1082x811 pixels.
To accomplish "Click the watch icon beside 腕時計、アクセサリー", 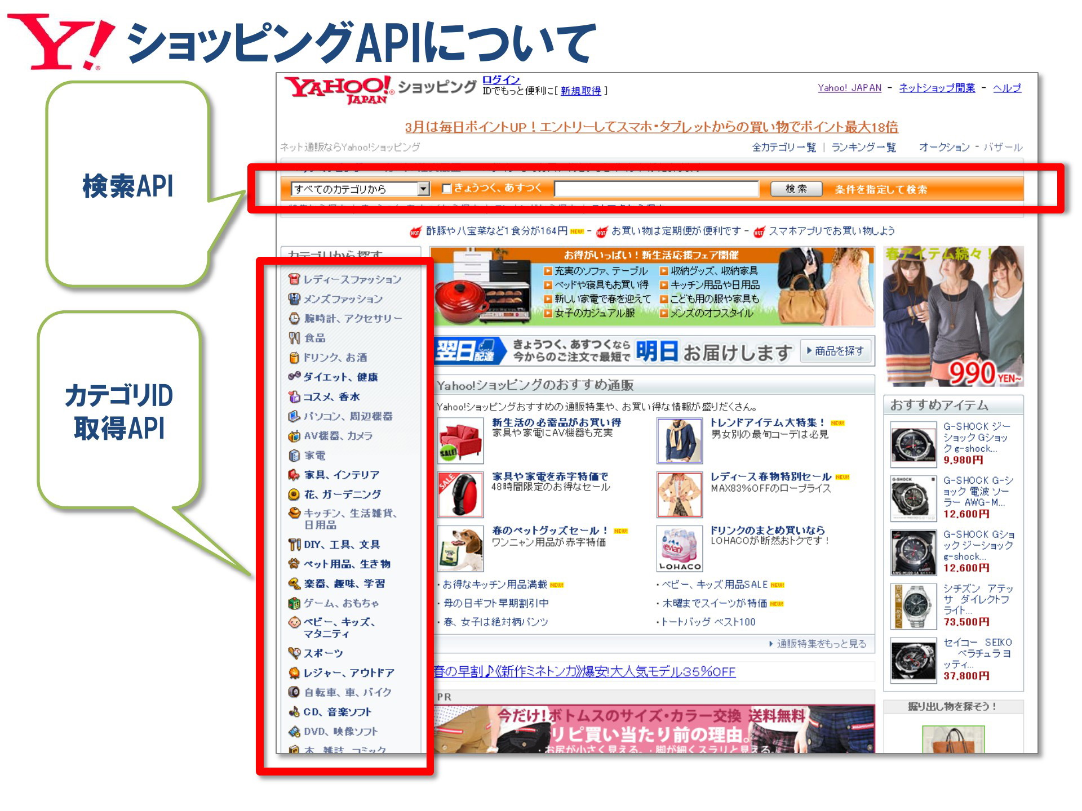I will click(x=294, y=318).
